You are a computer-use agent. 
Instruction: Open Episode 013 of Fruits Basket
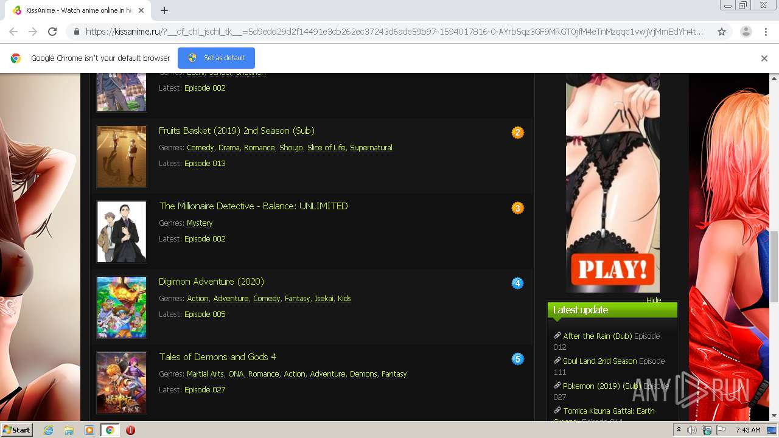[x=205, y=164]
